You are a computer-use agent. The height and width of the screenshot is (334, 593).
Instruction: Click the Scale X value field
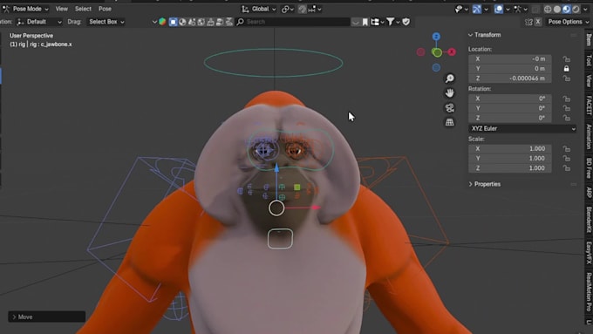[510, 148]
